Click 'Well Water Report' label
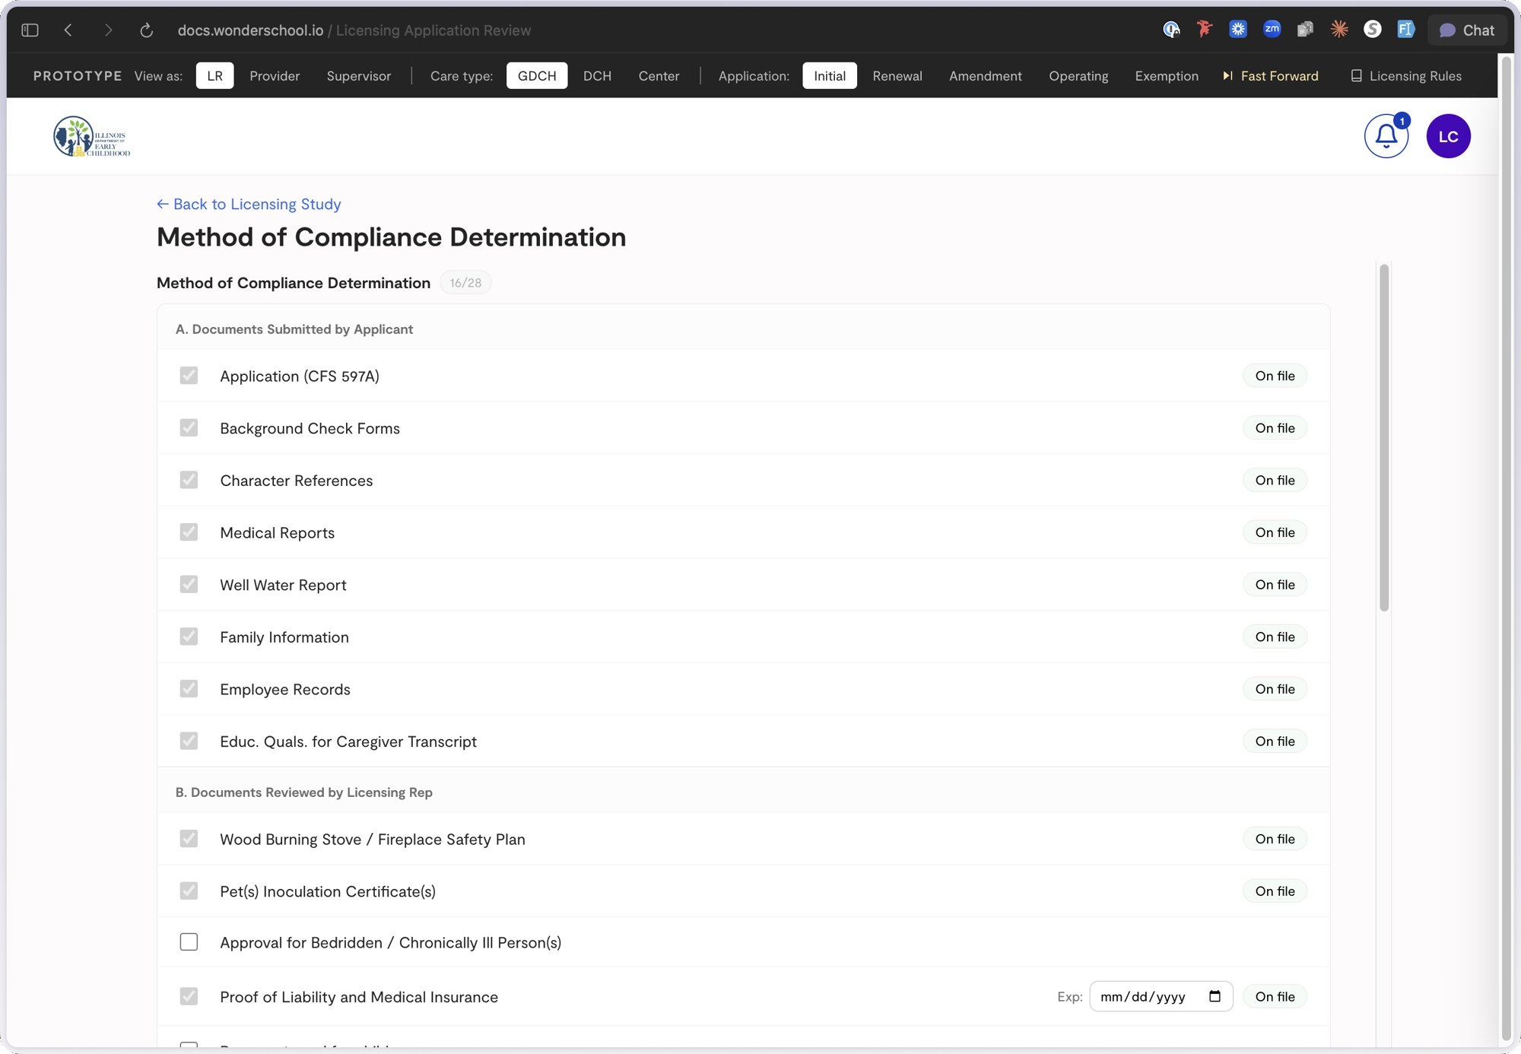Image resolution: width=1521 pixels, height=1054 pixels. pyautogui.click(x=283, y=585)
